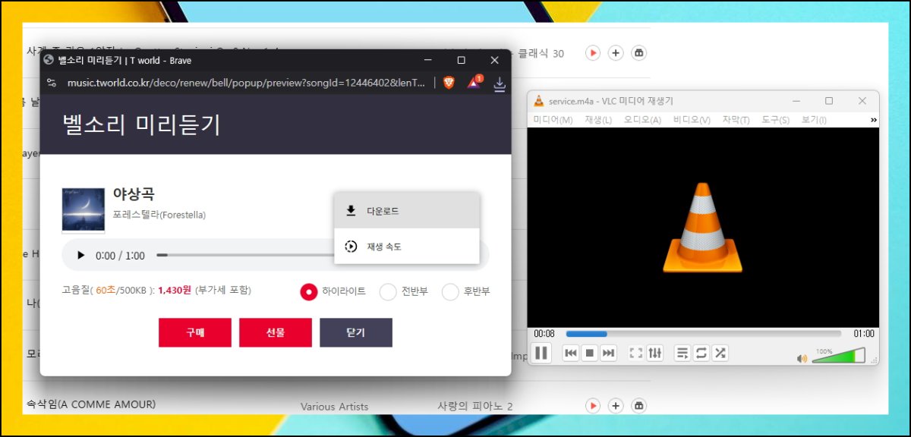Screen dimensions: 911x437
Task: Mute VLC using the speaker icon
Action: 802,358
